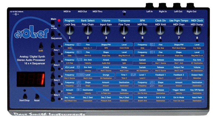Hit the Start/Stop button
This screenshot has width=217, height=120.
(25, 96)
